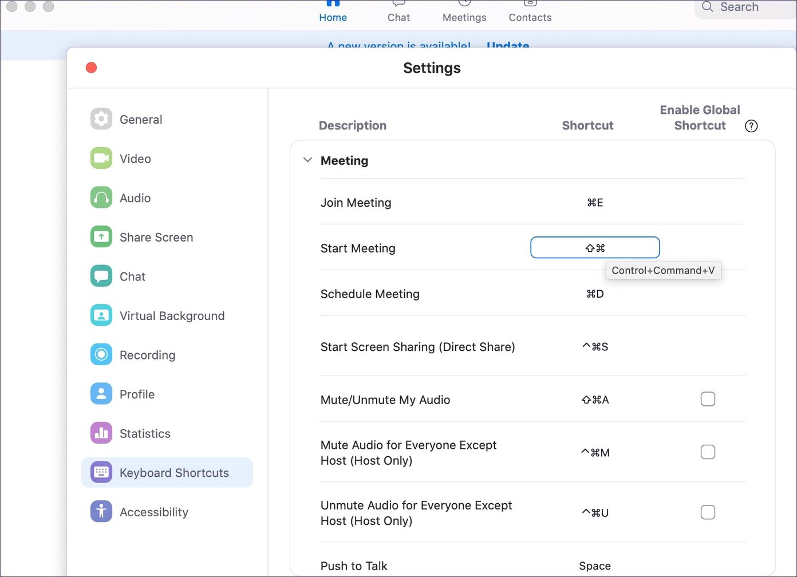Check global shortcut for Mute Audio for Everyone
The width and height of the screenshot is (797, 577).
point(708,452)
